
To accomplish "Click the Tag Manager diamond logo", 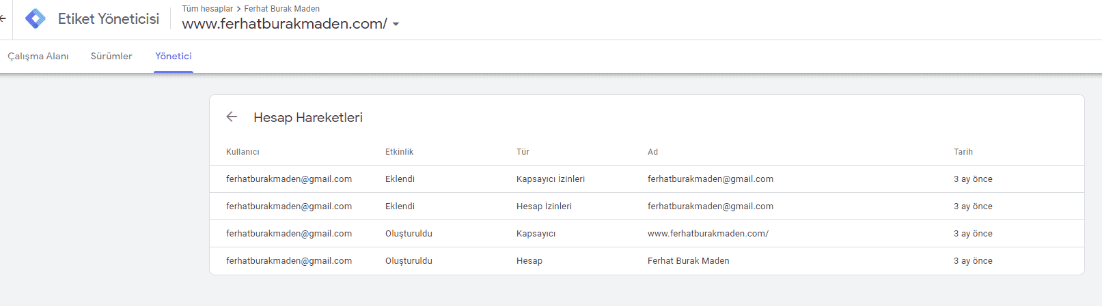I will click(36, 18).
